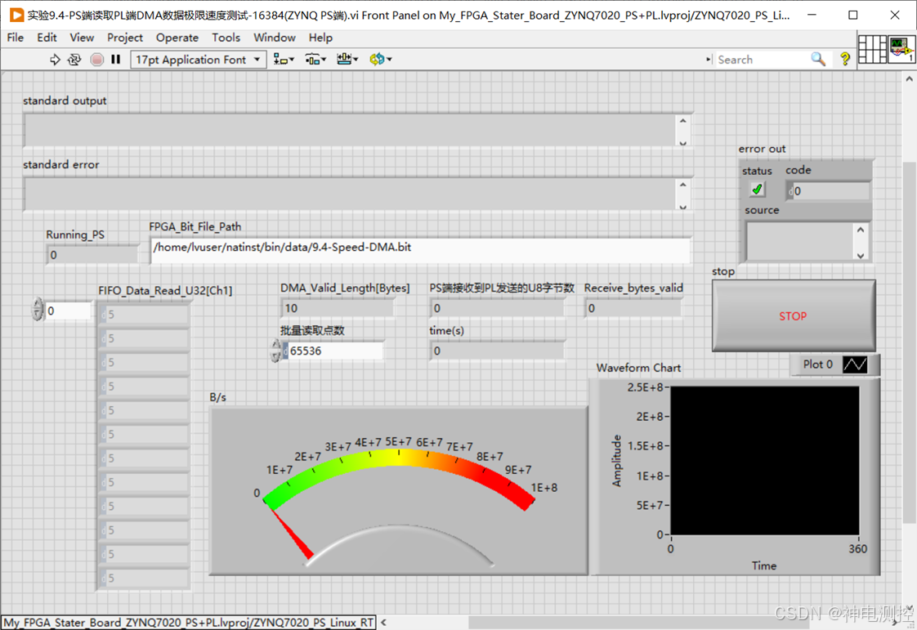
Task: Click the standard output scroll up arrow
Action: [682, 120]
